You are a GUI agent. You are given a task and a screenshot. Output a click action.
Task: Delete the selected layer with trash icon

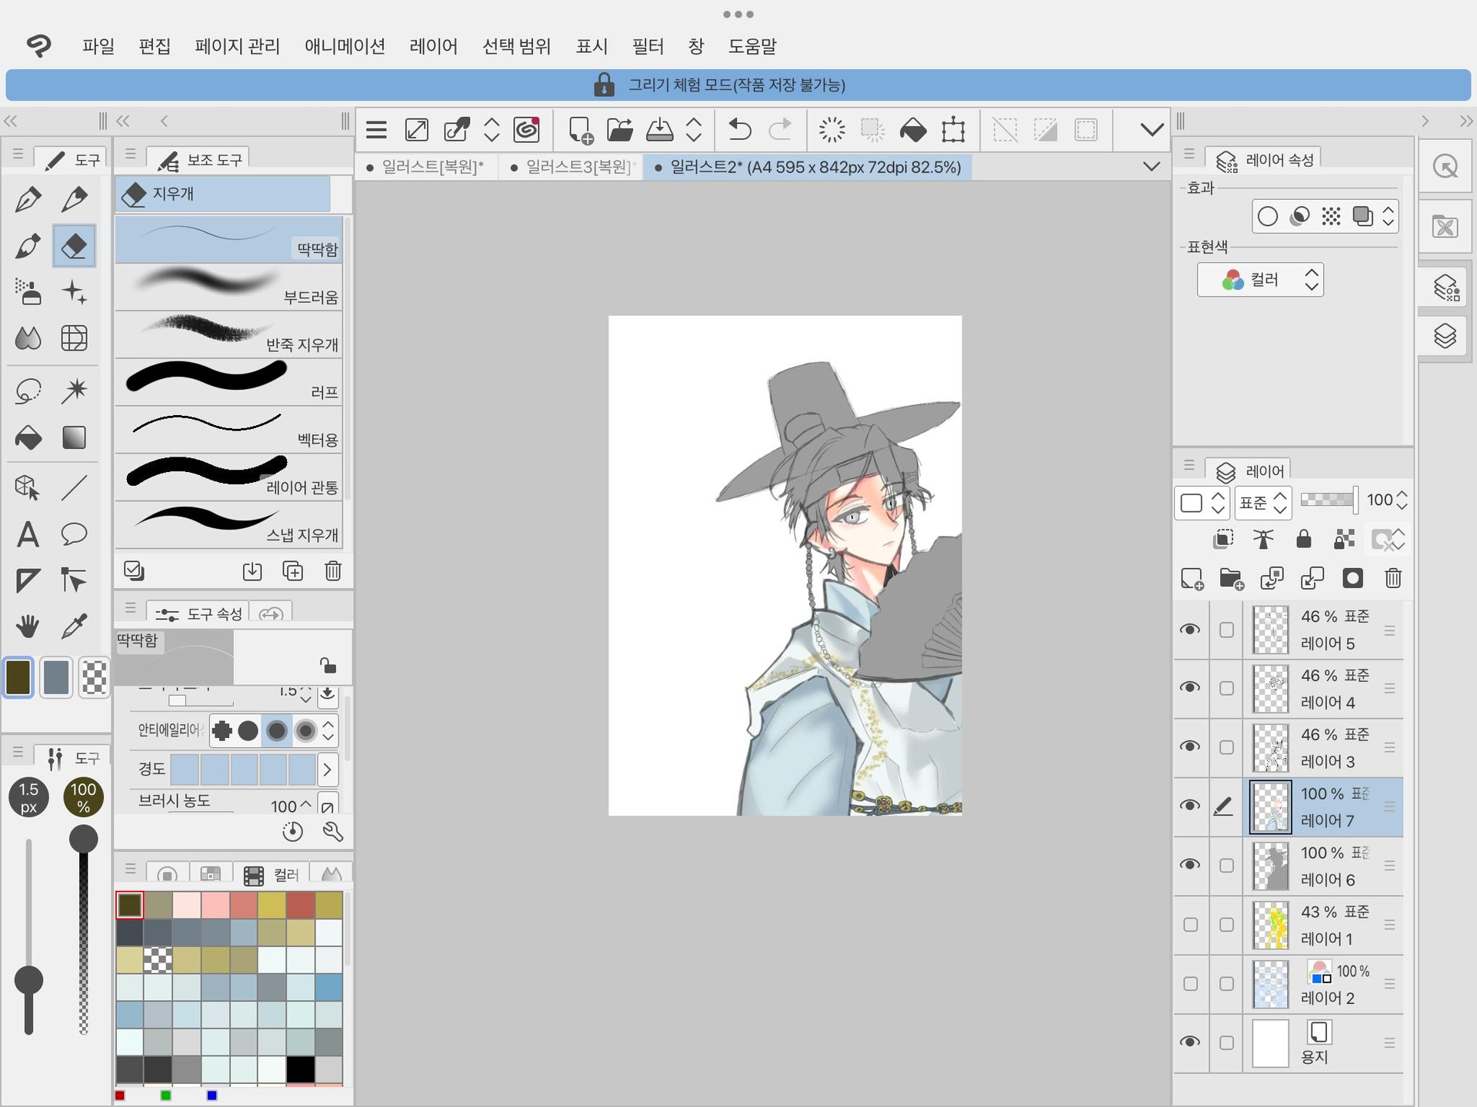point(1392,578)
